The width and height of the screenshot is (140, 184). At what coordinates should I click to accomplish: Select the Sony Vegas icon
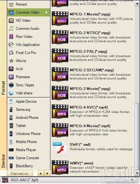11,85
